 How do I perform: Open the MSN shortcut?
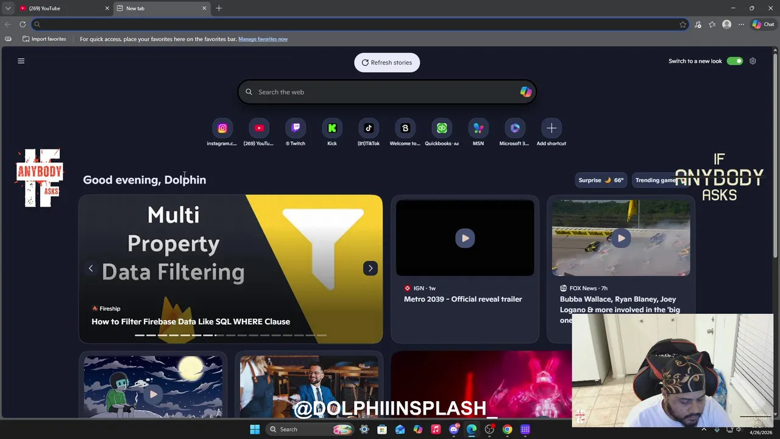tap(478, 132)
